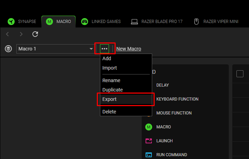Viewport: 249px width, 159px height.
Task: Click the forward navigation arrow
Action: (21, 34)
